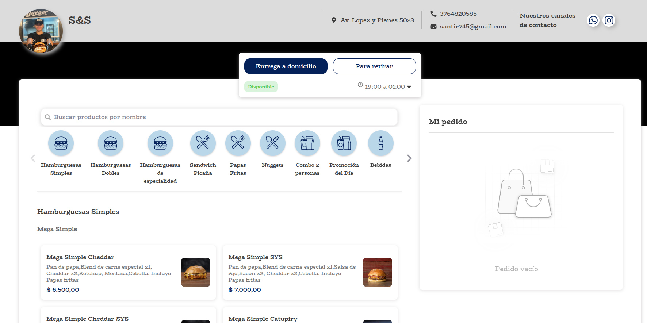Click the email santir745@gmail.com
Viewport: 647px width, 323px height.
(473, 27)
